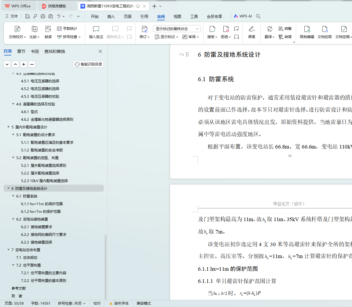Go to 6.1.1 hx=11m 的保护范围 heading
Viewport: 352px width, 307px height.
(42, 204)
